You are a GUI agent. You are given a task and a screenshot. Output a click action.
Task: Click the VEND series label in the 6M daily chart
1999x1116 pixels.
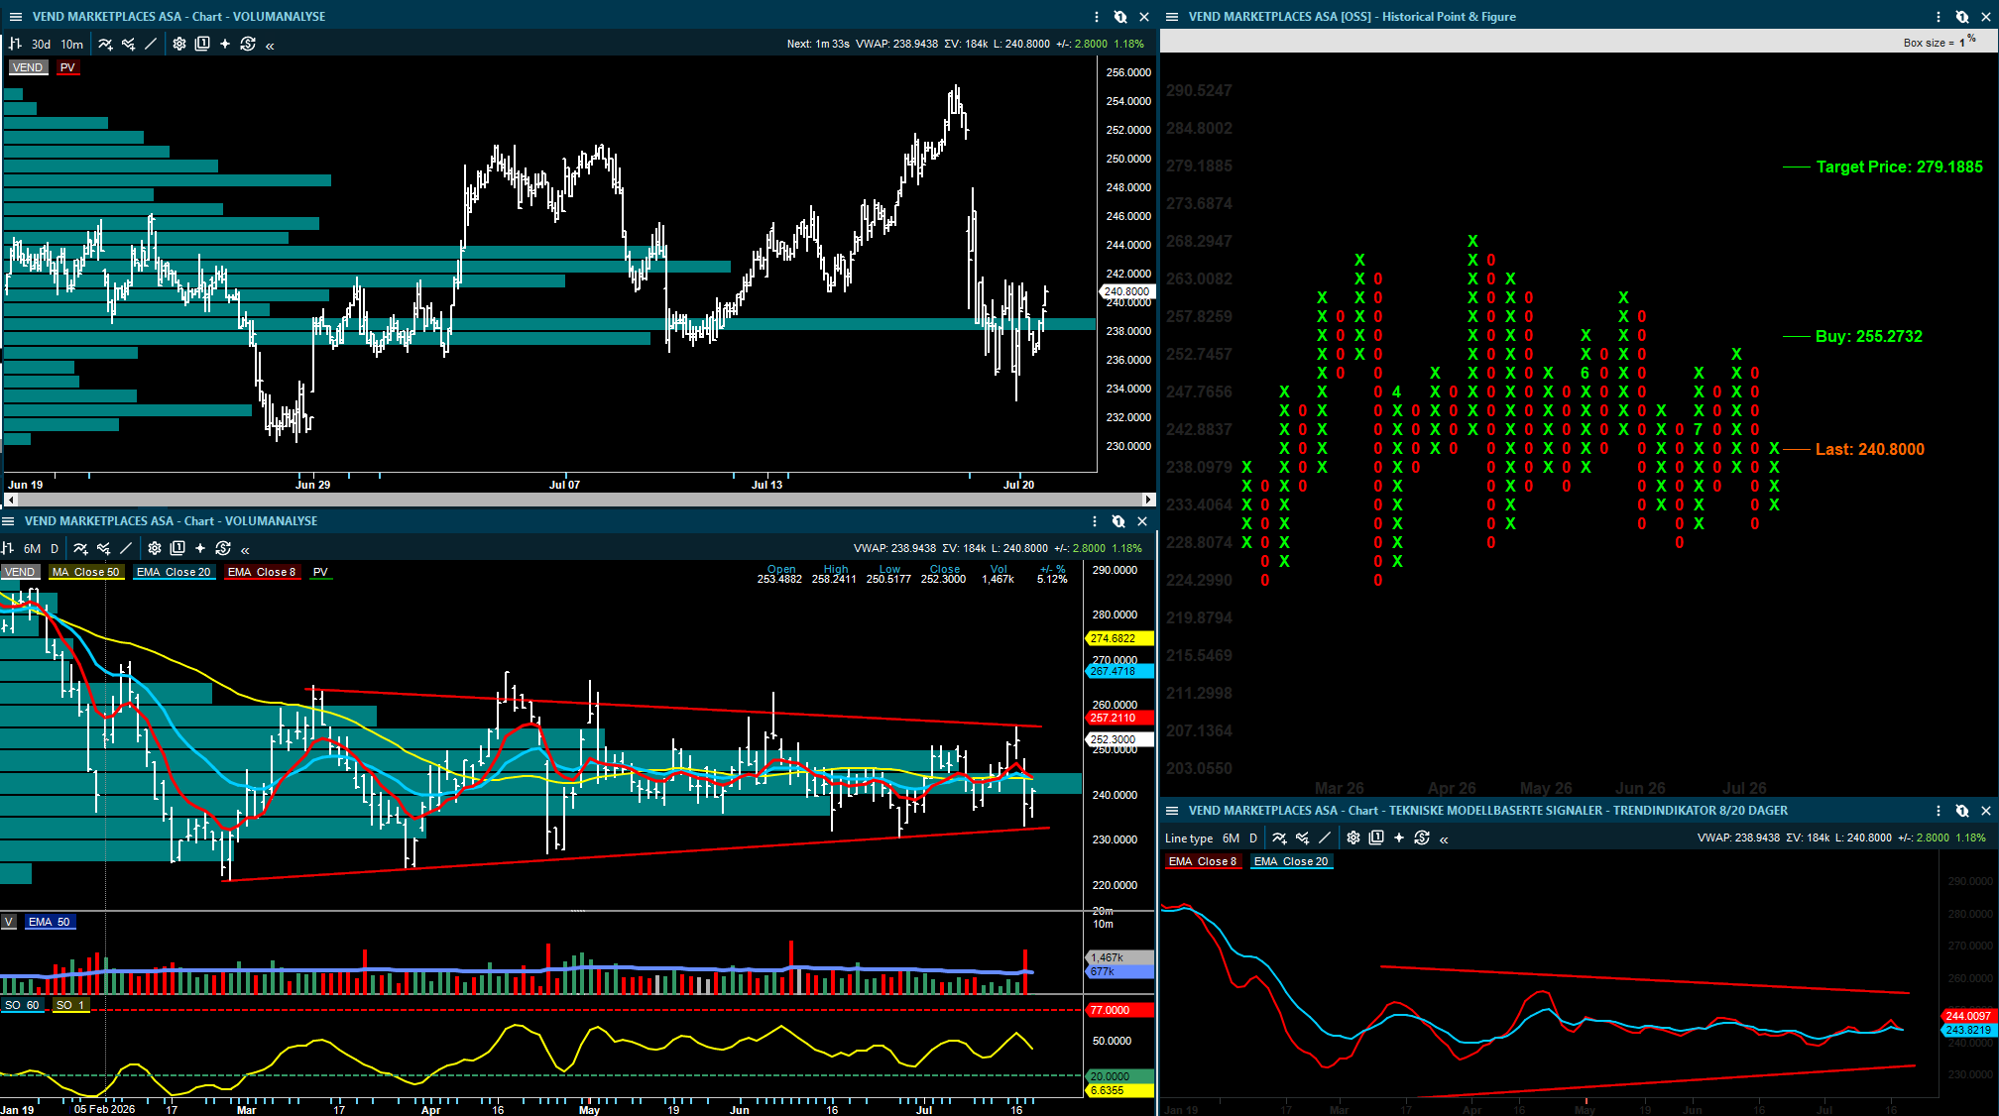[x=20, y=572]
